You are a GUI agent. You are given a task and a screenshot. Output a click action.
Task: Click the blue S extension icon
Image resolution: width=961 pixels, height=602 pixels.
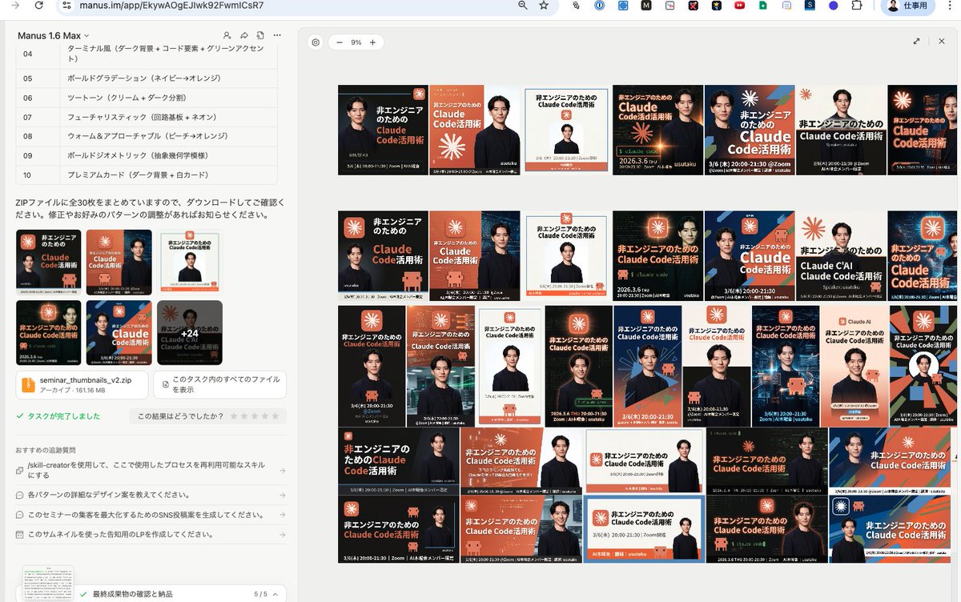(810, 6)
